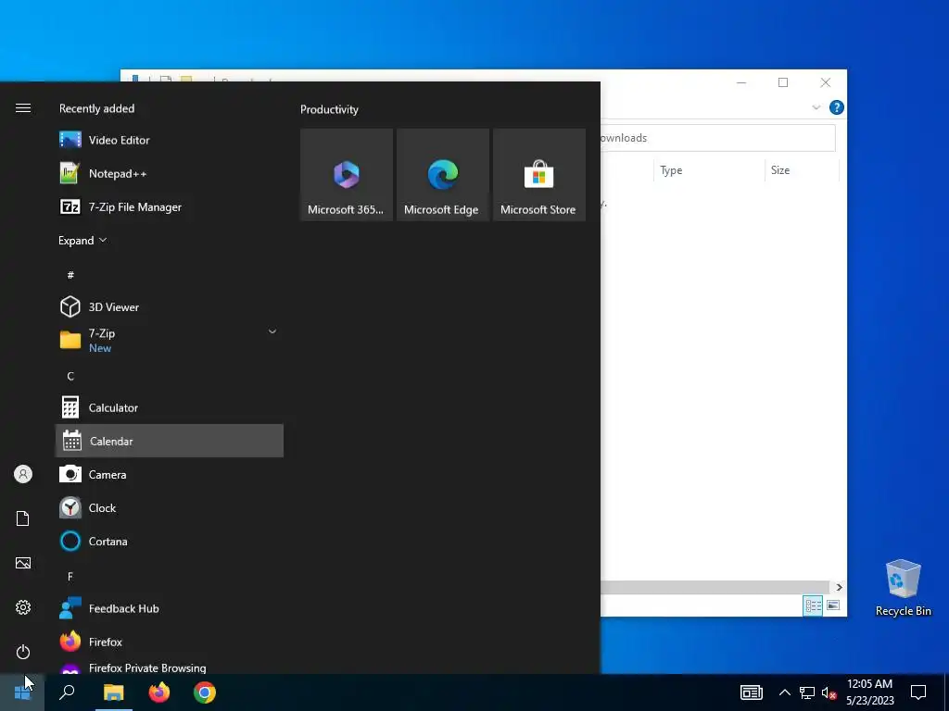Click the C letter group header

(70, 376)
